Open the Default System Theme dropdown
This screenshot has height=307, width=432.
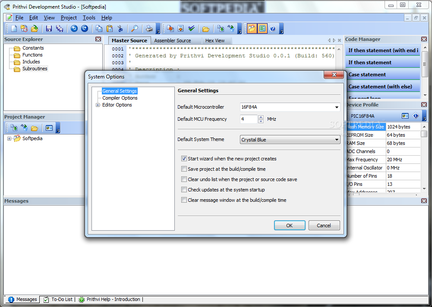(x=337, y=140)
